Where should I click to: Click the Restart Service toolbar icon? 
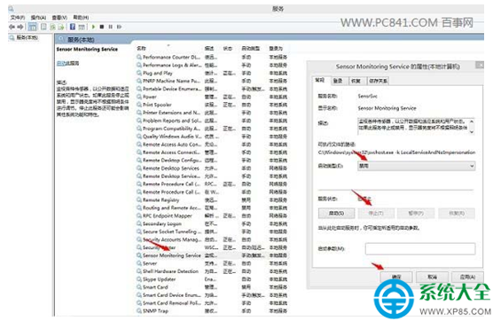click(x=119, y=27)
